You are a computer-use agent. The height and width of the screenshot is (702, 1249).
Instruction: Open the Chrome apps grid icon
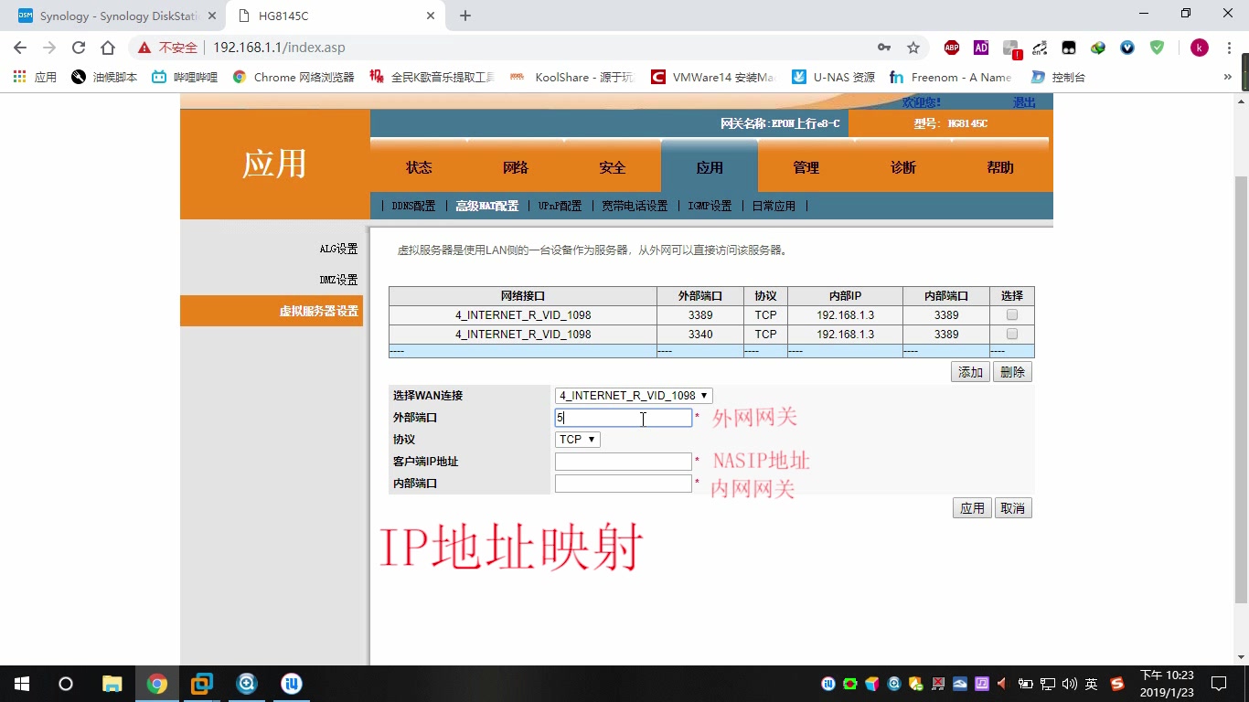[17, 77]
